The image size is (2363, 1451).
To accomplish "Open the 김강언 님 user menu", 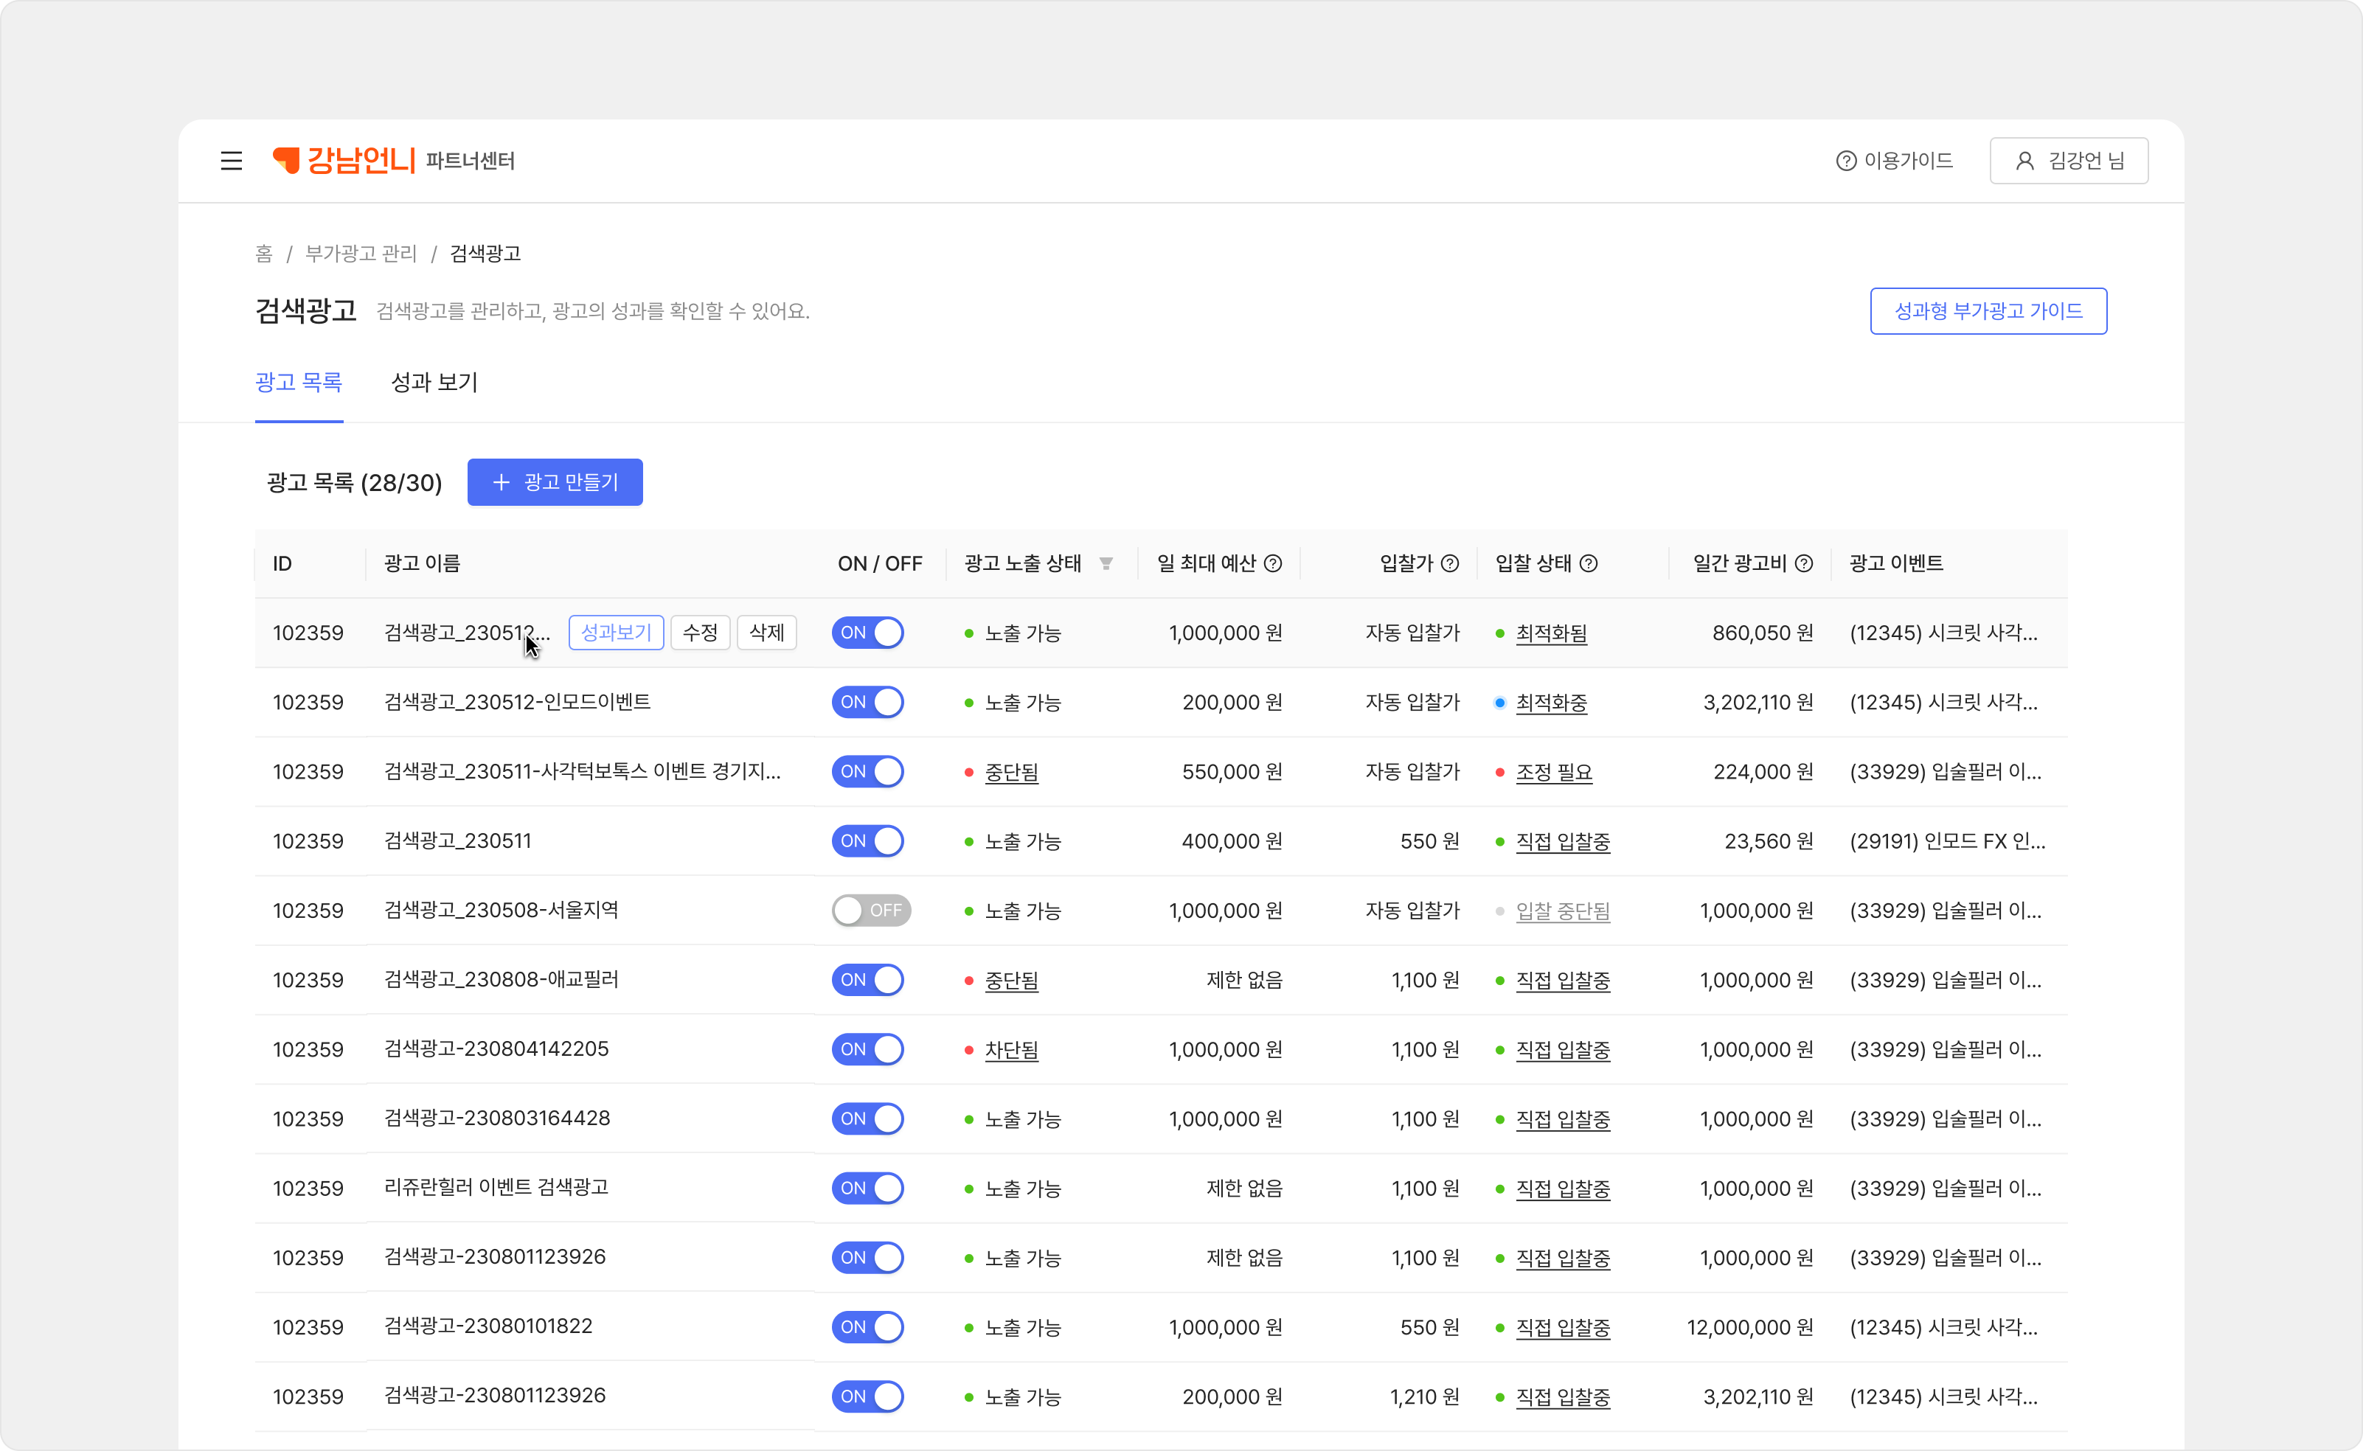I will (x=2068, y=160).
